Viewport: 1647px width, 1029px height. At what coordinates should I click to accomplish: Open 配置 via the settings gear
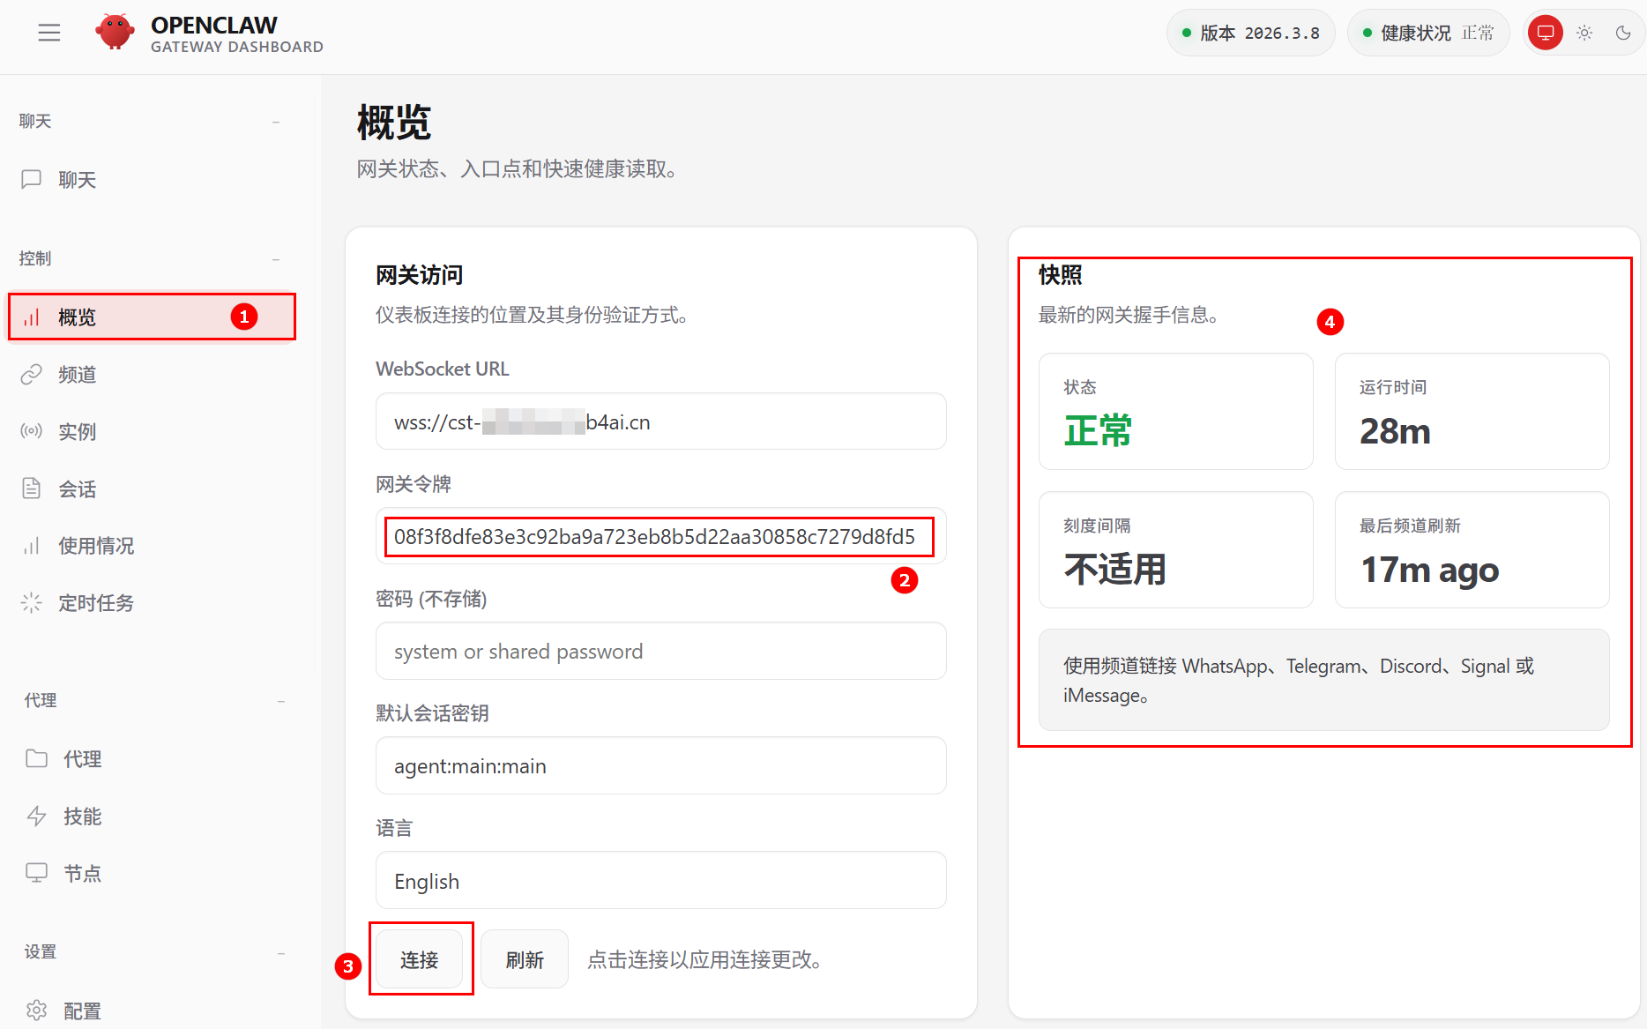[x=83, y=1010]
